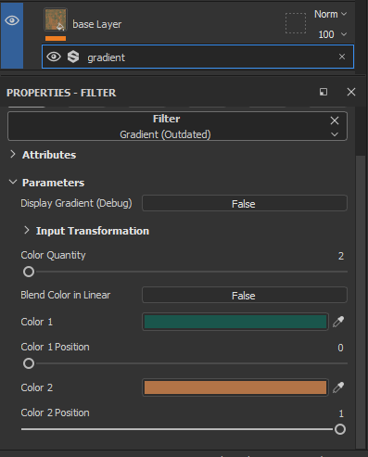Click the Blend Color in Linear label
This screenshot has width=368, height=457.
[x=66, y=295]
